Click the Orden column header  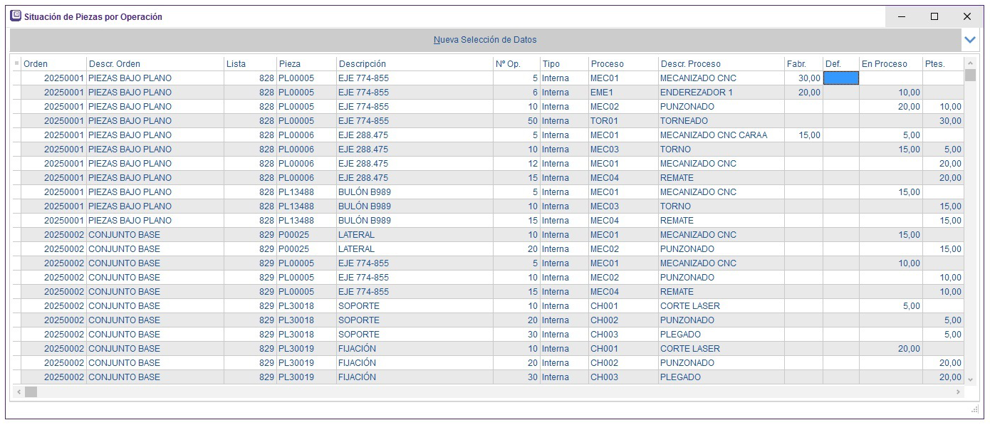click(x=53, y=63)
